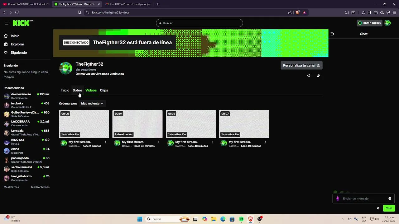Click the Enviar un mensaje chat input
This screenshot has height=224, width=399.
pyautogui.click(x=363, y=198)
